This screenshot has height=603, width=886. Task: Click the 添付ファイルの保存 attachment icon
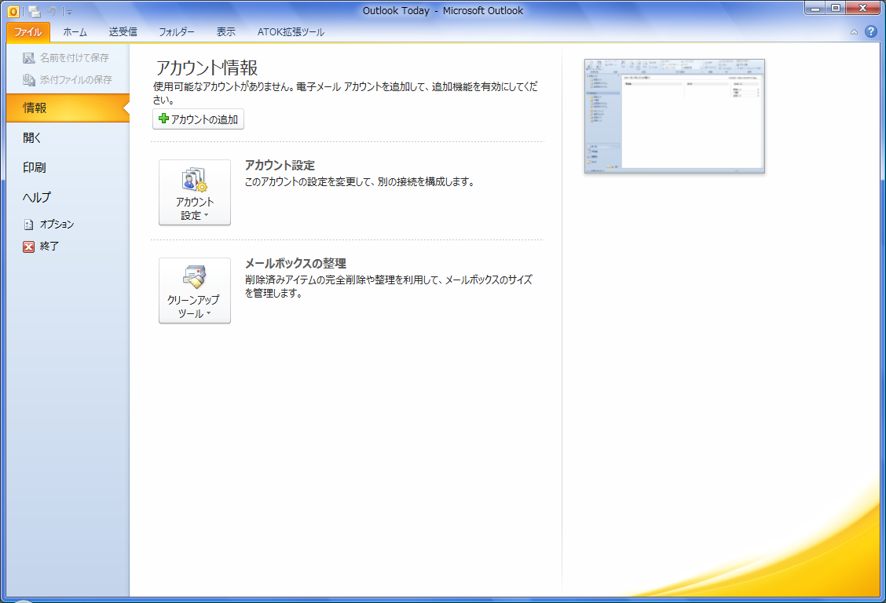[29, 80]
